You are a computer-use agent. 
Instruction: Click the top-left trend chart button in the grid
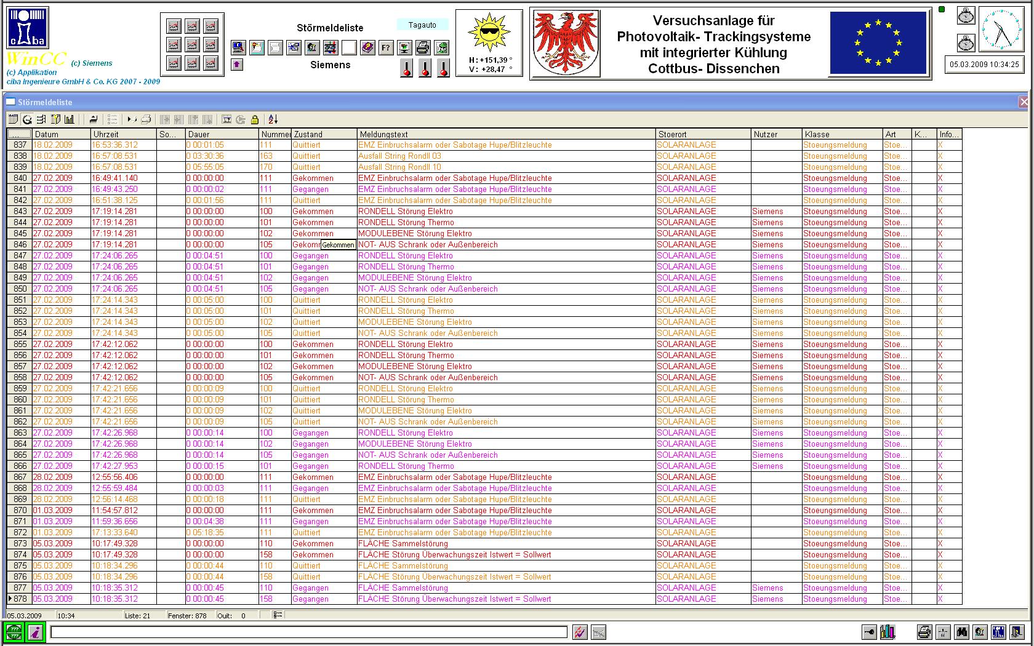pos(174,26)
